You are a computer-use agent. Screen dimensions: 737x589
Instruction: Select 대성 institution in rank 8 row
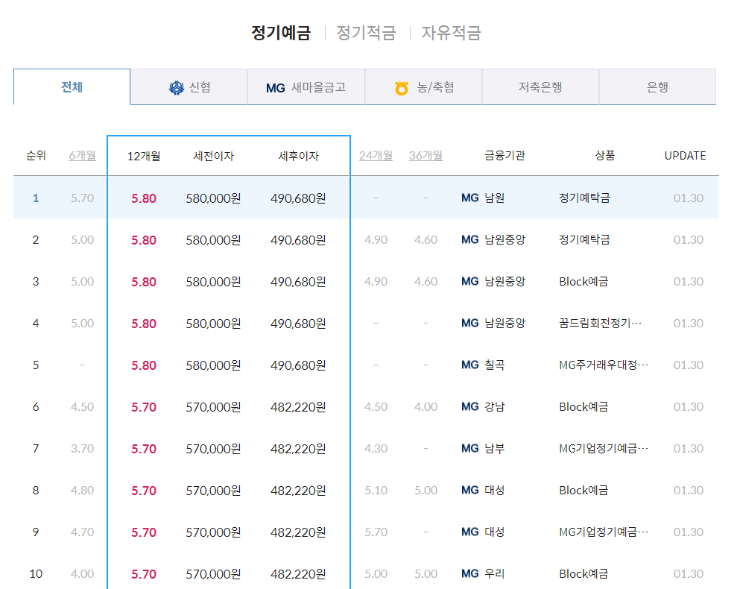(x=495, y=490)
